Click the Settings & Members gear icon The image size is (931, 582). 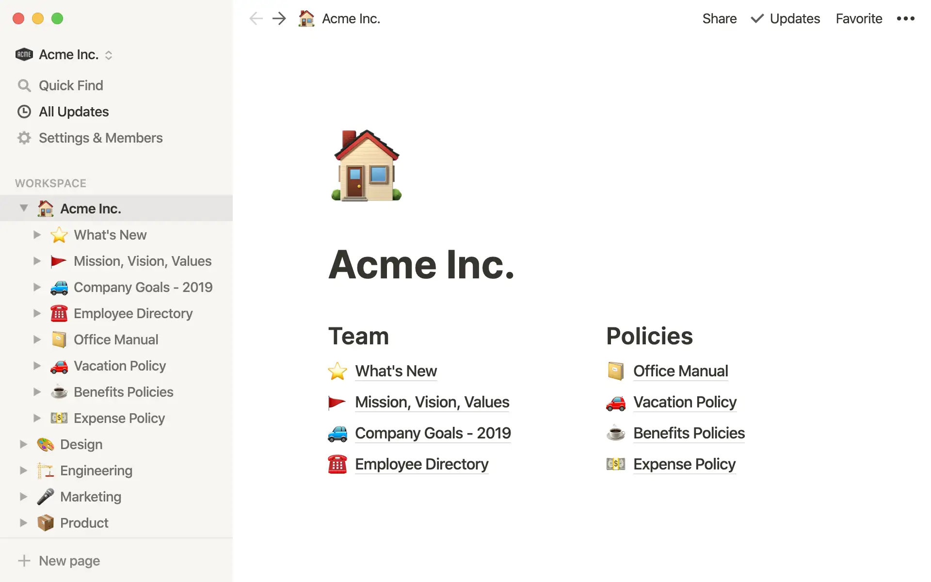[x=24, y=137]
